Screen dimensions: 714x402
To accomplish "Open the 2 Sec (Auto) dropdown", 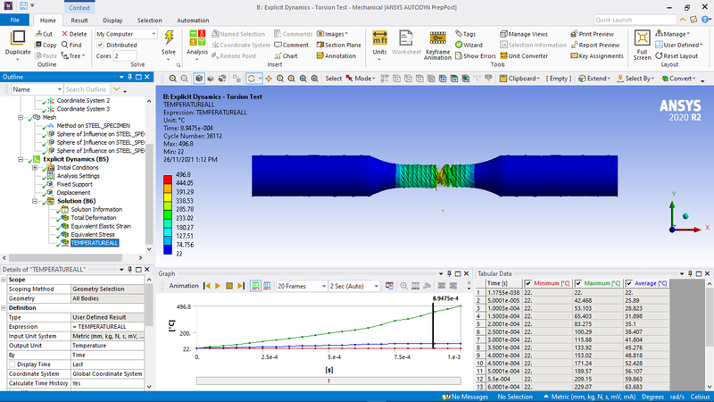I will click(353, 286).
